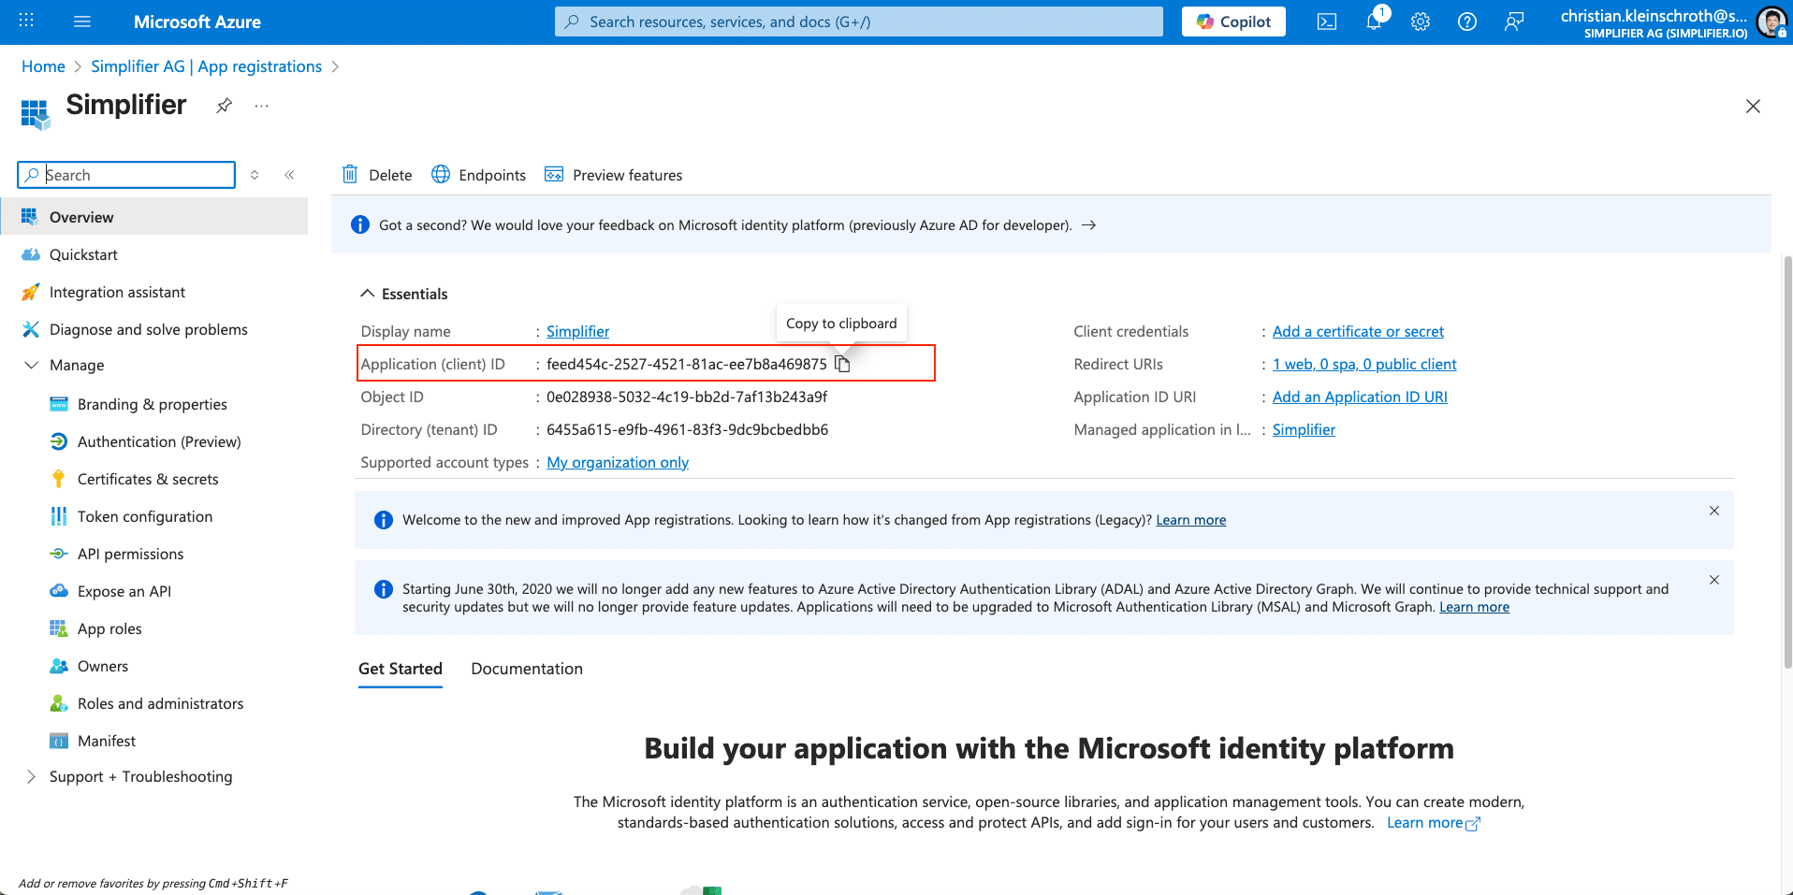This screenshot has height=895, width=1793.
Task: Dismiss the App registrations welcome banner
Action: click(1713, 511)
